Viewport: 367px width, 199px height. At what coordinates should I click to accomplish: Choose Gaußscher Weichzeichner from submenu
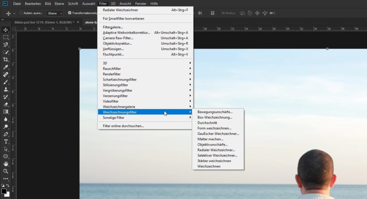218,134
